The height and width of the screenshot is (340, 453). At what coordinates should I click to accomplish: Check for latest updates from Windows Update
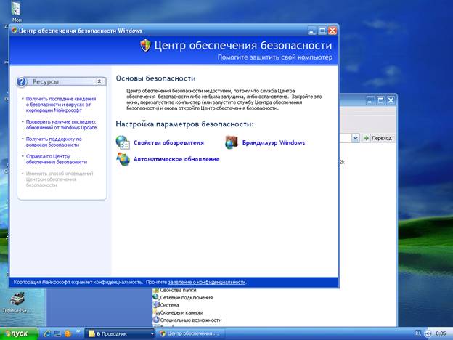pyautogui.click(x=61, y=125)
